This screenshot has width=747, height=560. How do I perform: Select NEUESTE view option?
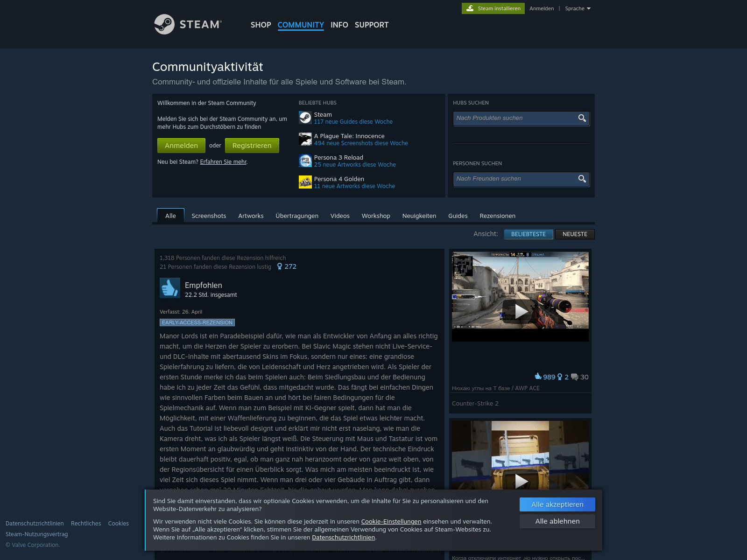click(x=575, y=234)
